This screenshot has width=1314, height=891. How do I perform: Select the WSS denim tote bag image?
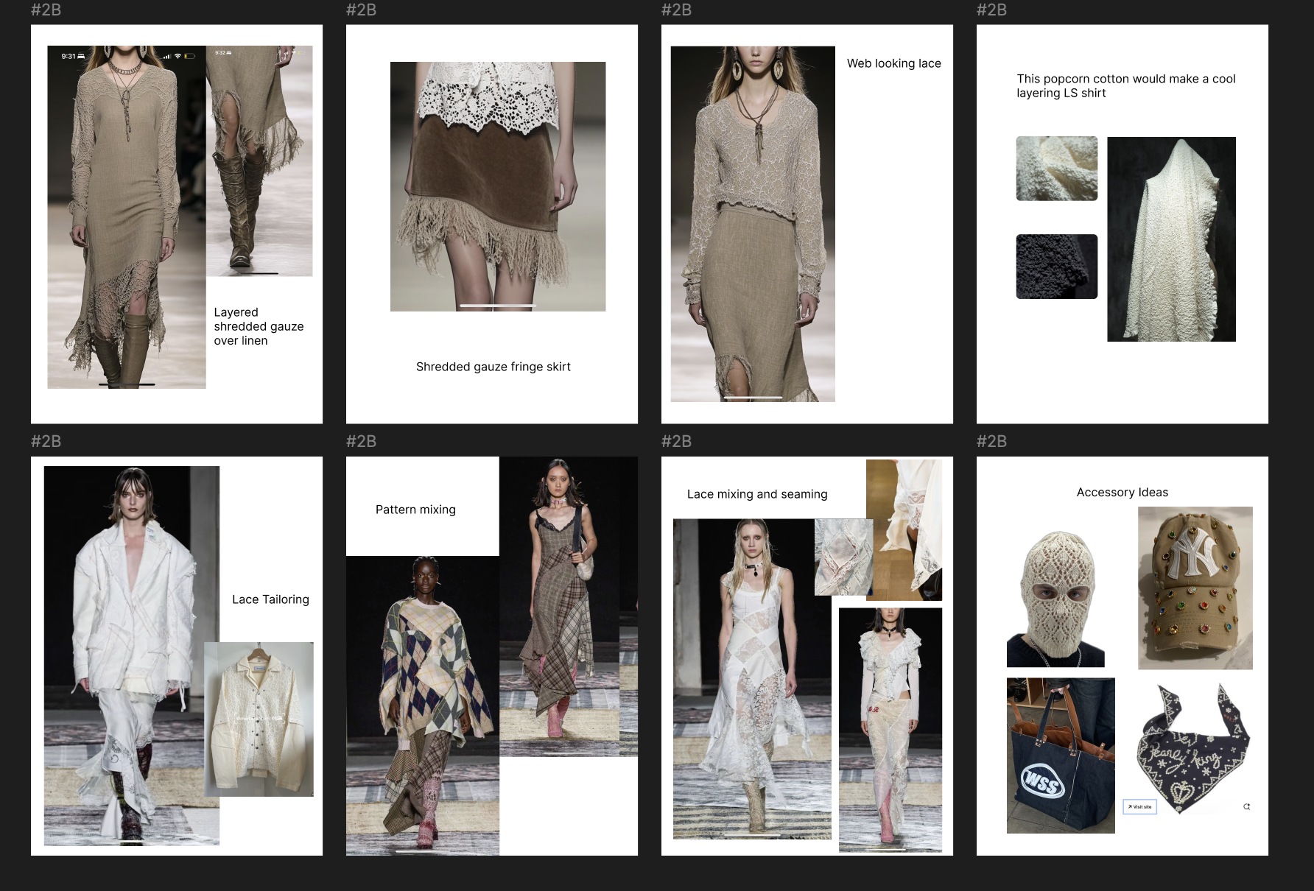pos(1061,756)
